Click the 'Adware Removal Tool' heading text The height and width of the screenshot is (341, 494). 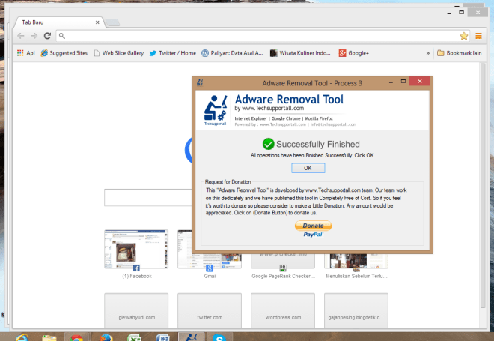pyautogui.click(x=289, y=100)
